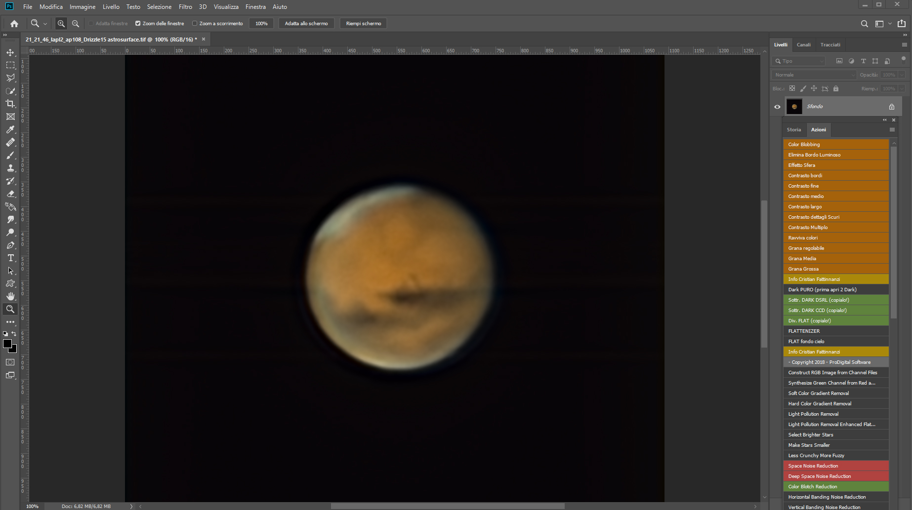Screen dimensions: 912x510
Task: Open the Livelli panel menu
Action: pyautogui.click(x=904, y=45)
